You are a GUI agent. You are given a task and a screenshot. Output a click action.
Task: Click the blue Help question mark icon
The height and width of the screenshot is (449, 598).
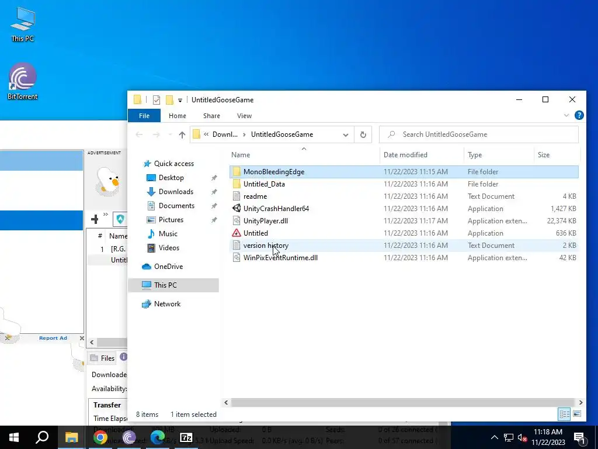(579, 115)
